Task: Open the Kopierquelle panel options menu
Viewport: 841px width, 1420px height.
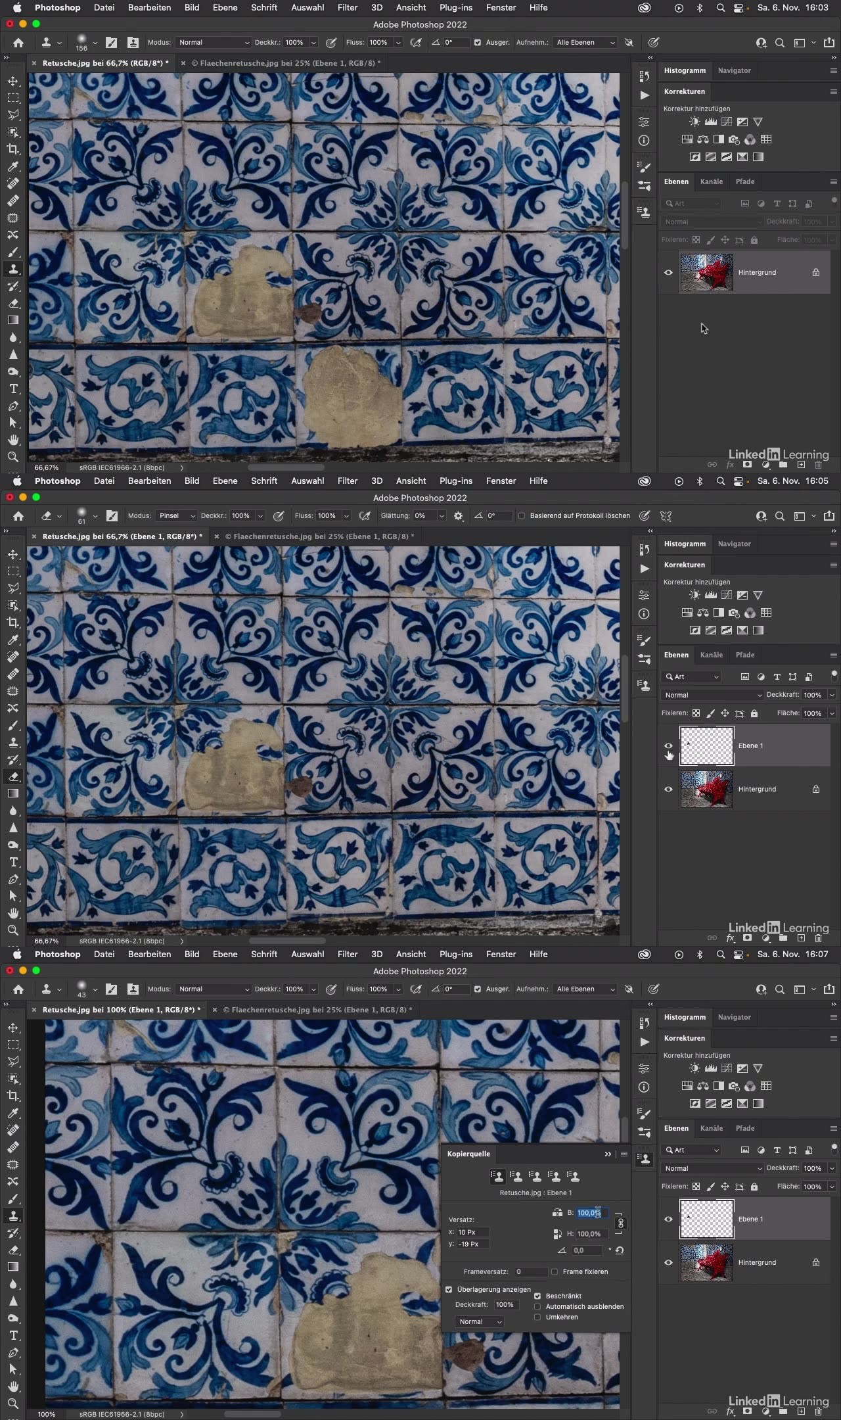Action: 624,1154
